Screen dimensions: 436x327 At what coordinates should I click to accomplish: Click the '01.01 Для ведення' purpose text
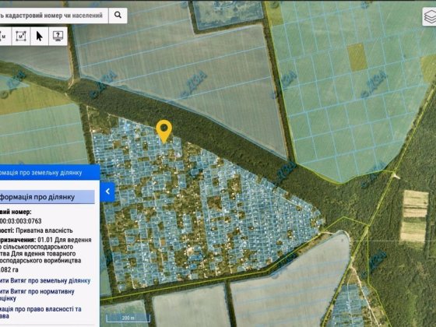pyautogui.click(x=65, y=240)
